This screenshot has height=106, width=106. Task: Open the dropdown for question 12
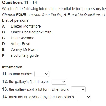coord(59,82)
